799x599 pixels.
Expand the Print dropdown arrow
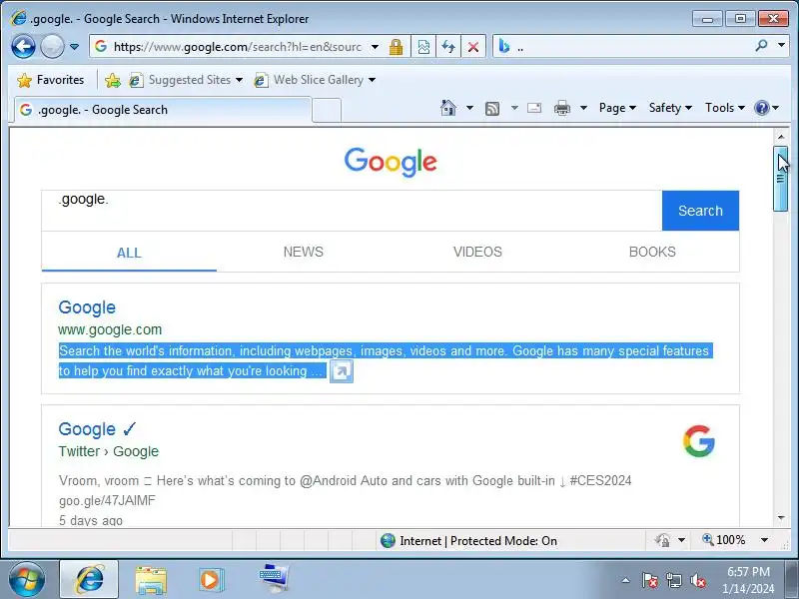(x=584, y=108)
